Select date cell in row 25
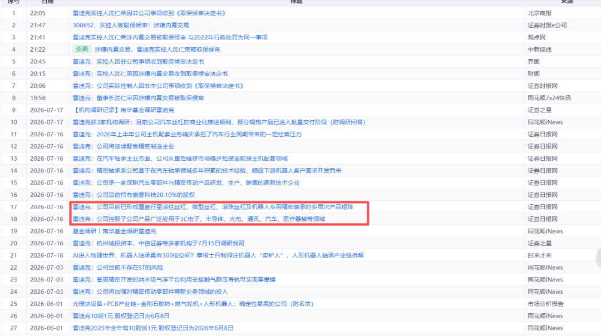 (x=46, y=304)
